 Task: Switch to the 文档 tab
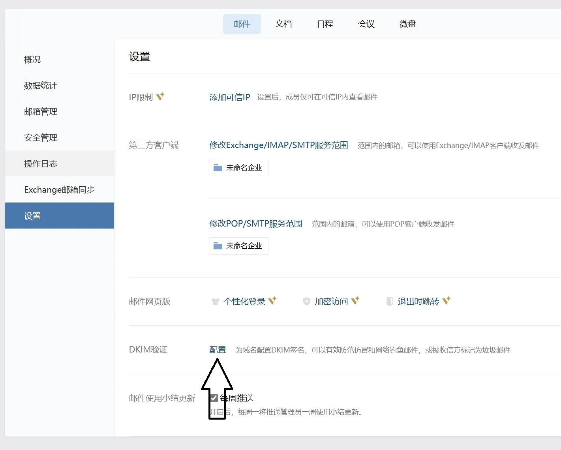[283, 24]
